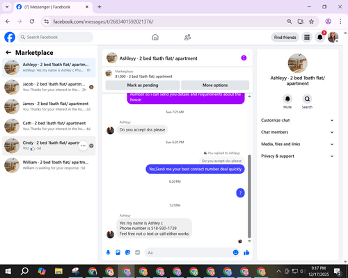Open Windows notification center icon

[338, 271]
